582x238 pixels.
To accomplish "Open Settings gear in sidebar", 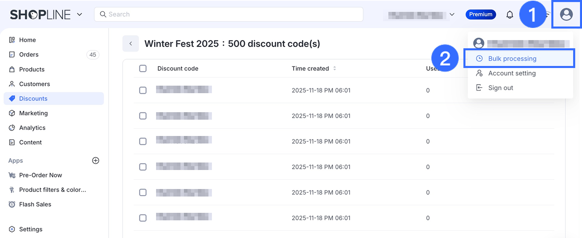I will pos(12,229).
